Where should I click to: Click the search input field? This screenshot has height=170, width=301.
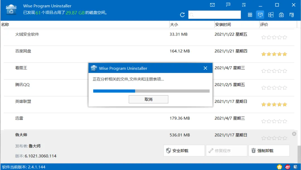tap(214, 15)
